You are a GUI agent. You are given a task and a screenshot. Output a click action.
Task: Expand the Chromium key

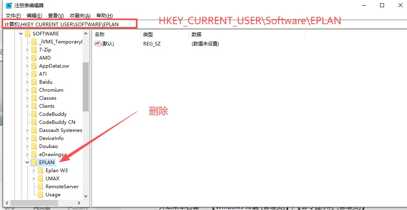[x=27, y=90]
